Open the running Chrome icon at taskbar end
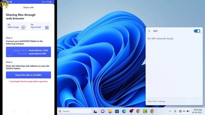205x115 pixels. (x=152, y=111)
